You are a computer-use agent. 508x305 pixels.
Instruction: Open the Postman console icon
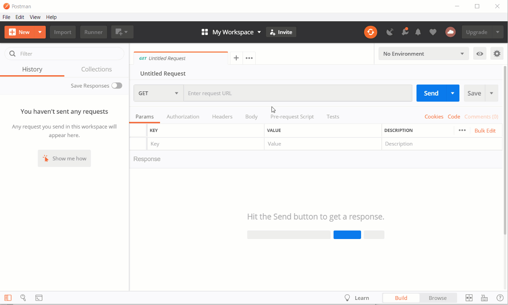(x=39, y=298)
